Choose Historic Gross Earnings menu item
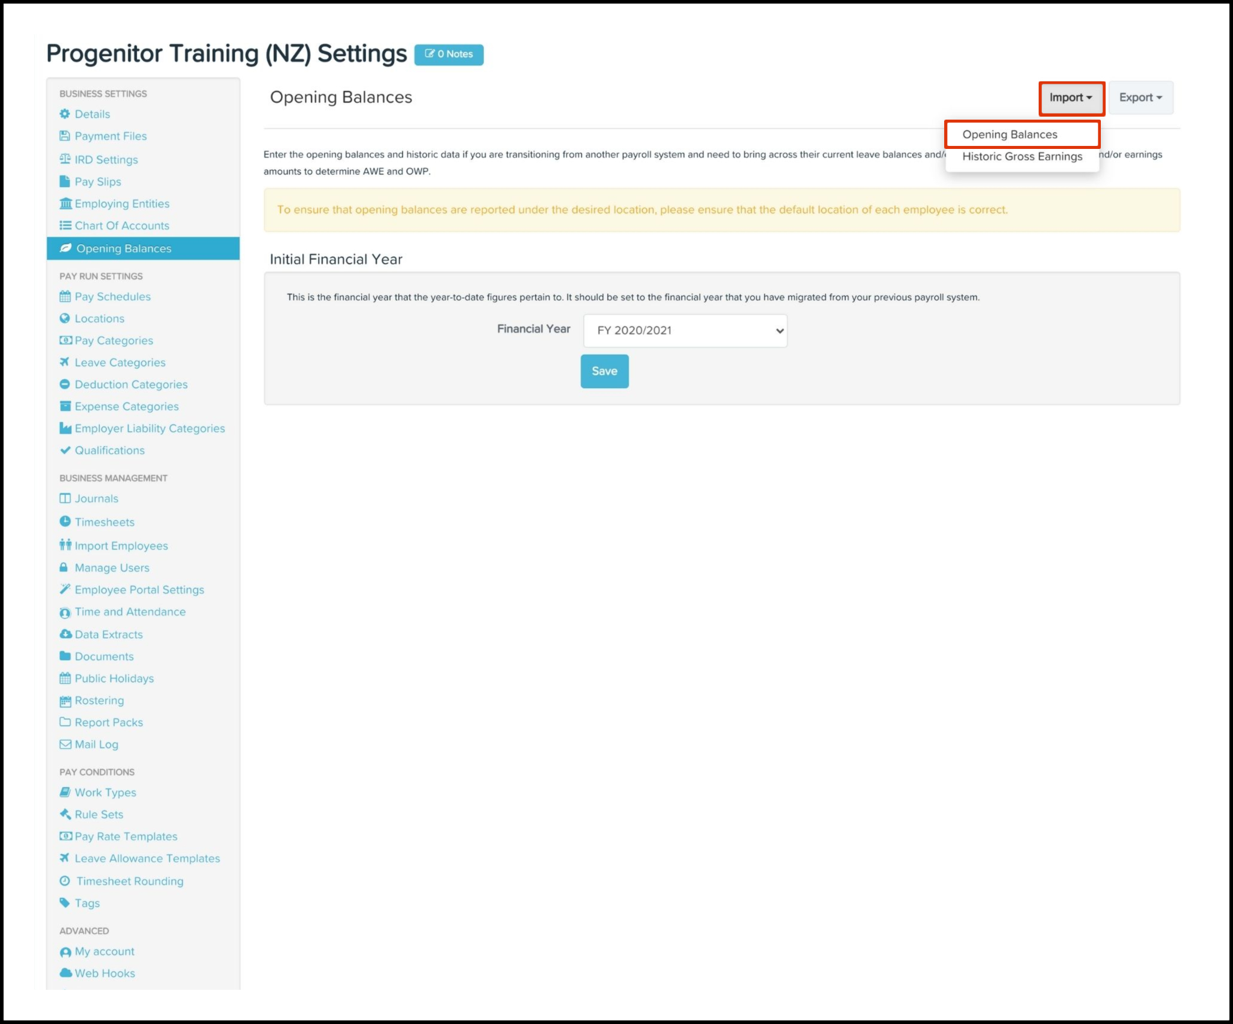 (x=1022, y=157)
